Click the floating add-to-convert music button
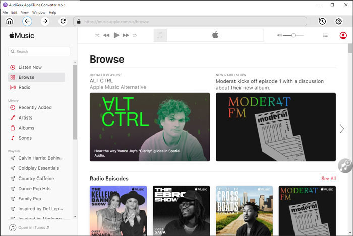The image size is (353, 236). point(345,166)
